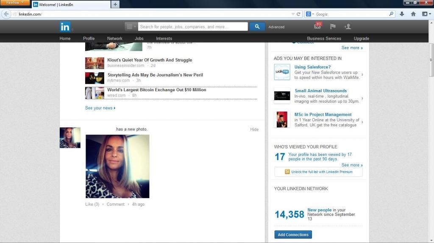Screen dimensions: 434x243
Task: Expand the Using Salesforce ad chevron
Action: tap(362, 74)
